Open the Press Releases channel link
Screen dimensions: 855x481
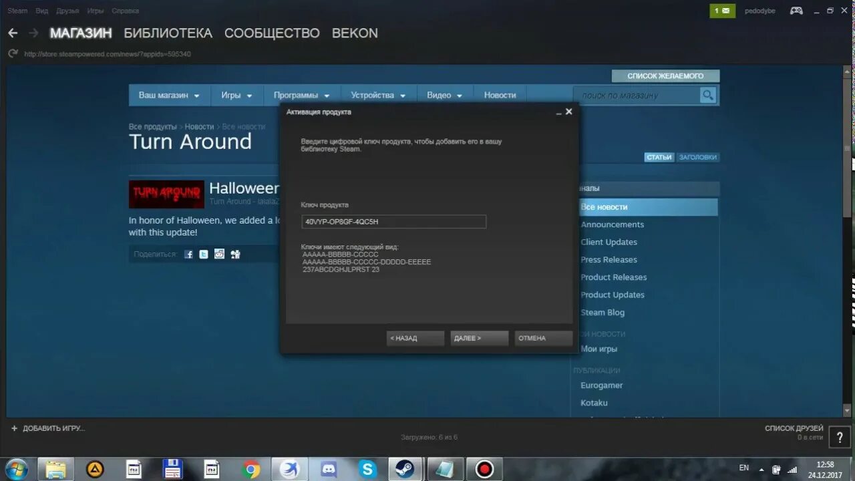609,259
